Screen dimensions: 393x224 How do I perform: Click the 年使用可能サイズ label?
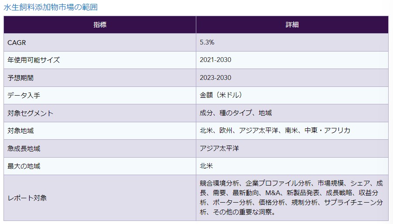pos(34,60)
